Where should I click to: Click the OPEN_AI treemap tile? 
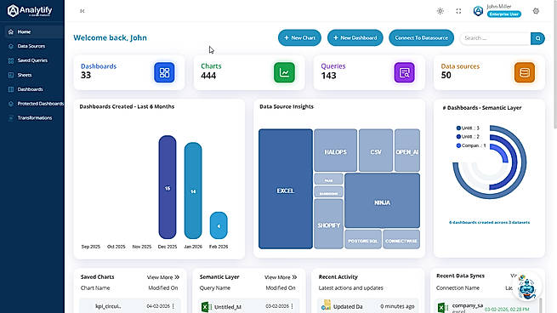click(407, 151)
